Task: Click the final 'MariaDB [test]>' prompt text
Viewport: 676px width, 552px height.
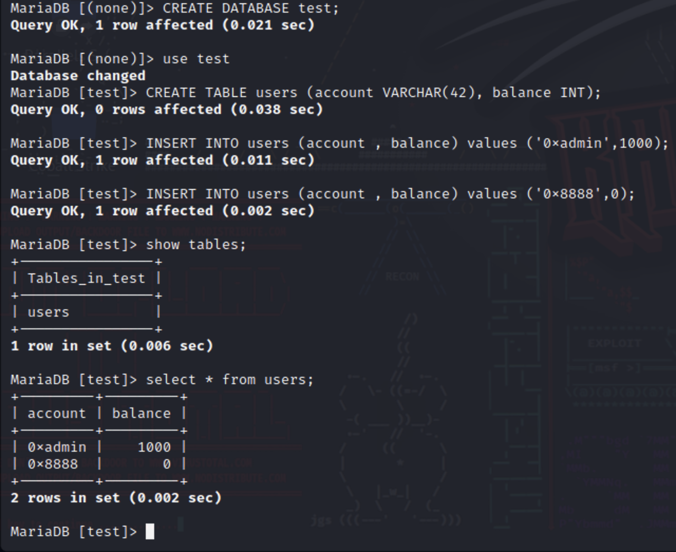Action: click(73, 531)
